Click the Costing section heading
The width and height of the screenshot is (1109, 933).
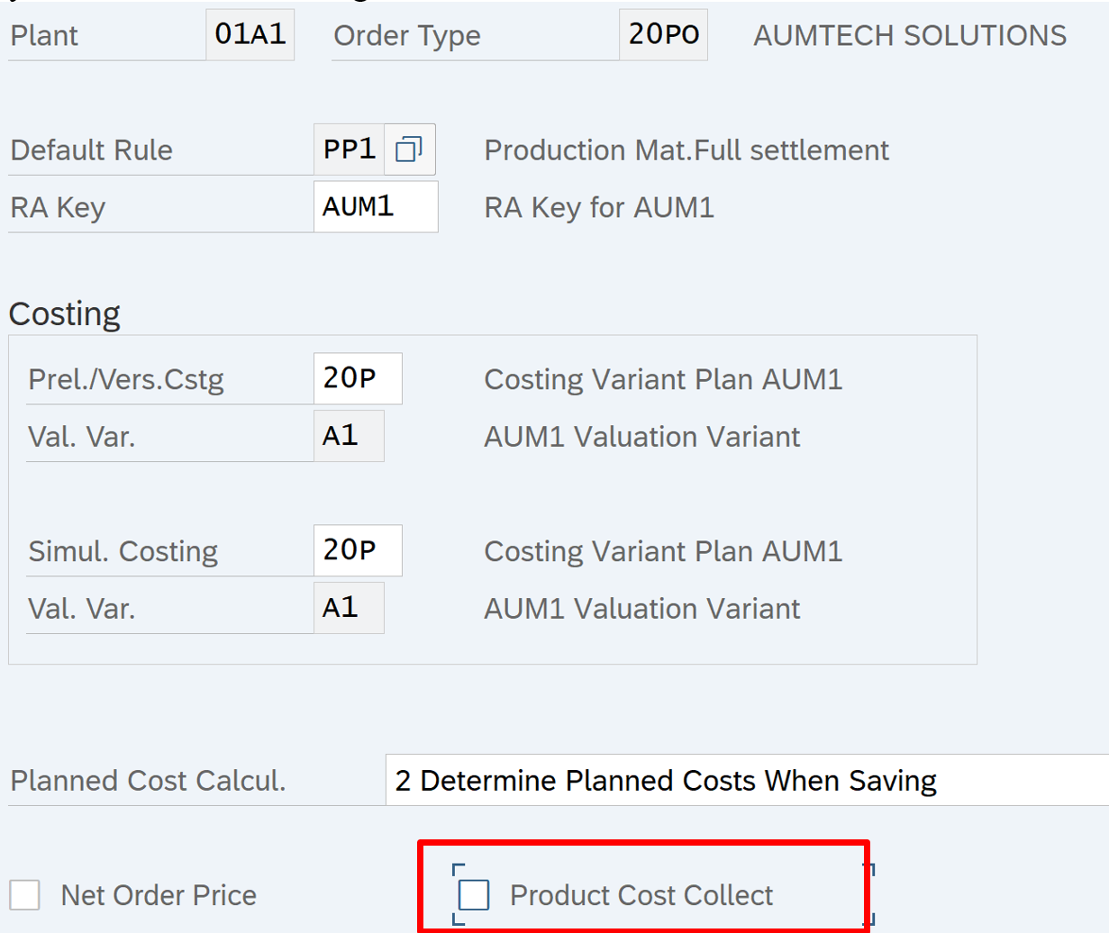64,313
